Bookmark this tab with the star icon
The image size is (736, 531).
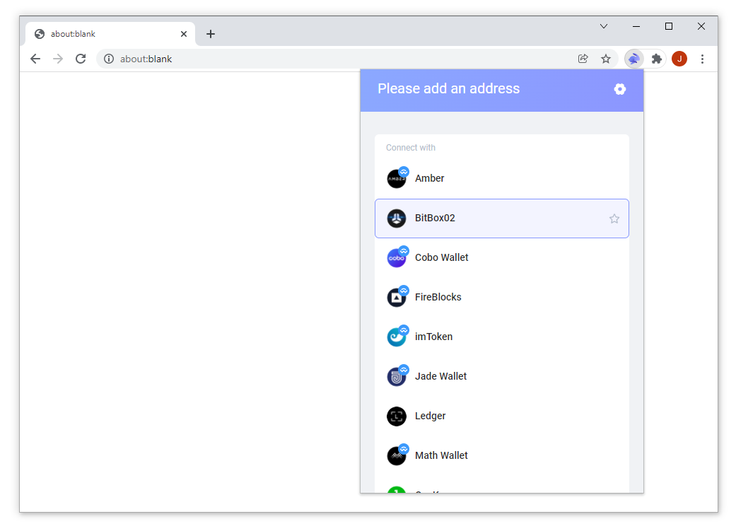pyautogui.click(x=605, y=59)
